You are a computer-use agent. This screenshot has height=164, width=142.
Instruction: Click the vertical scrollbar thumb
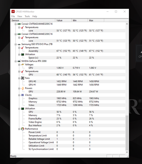[127, 133]
